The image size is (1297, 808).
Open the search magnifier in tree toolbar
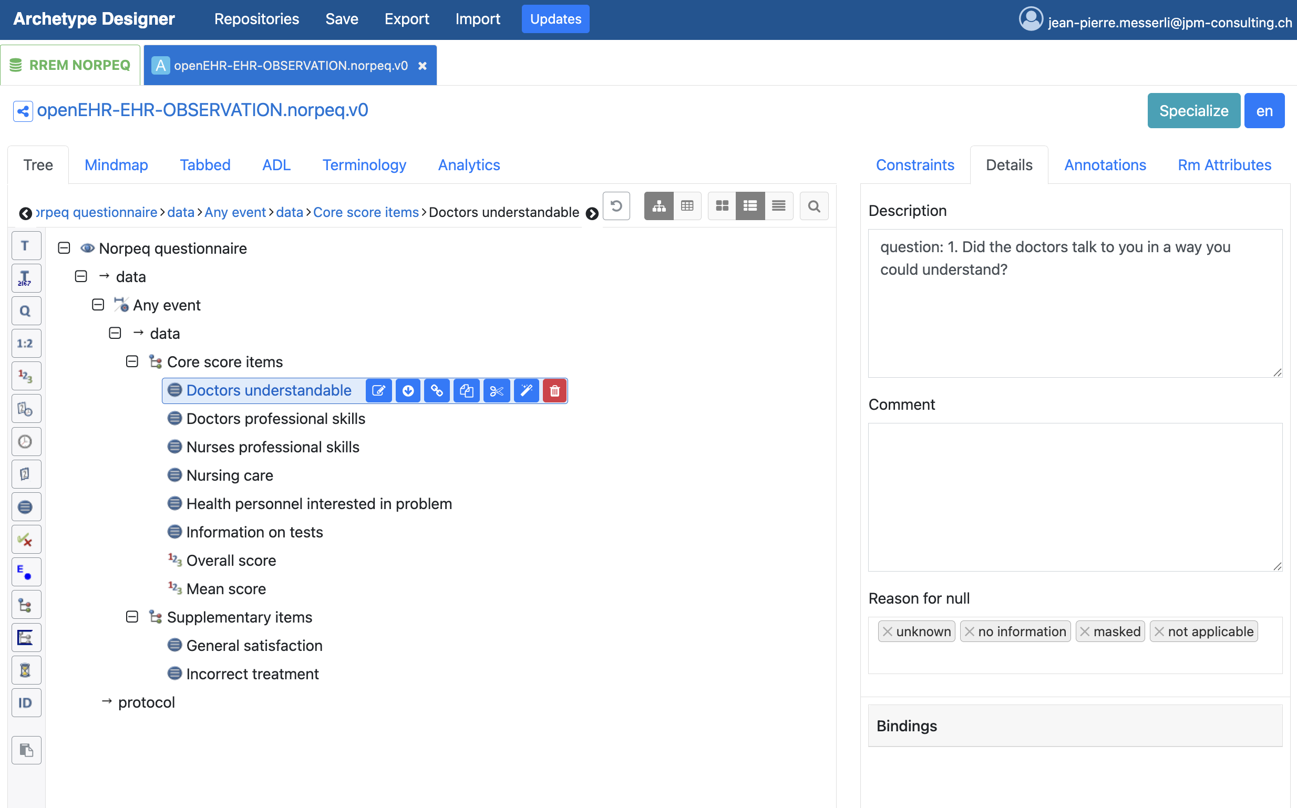point(814,206)
